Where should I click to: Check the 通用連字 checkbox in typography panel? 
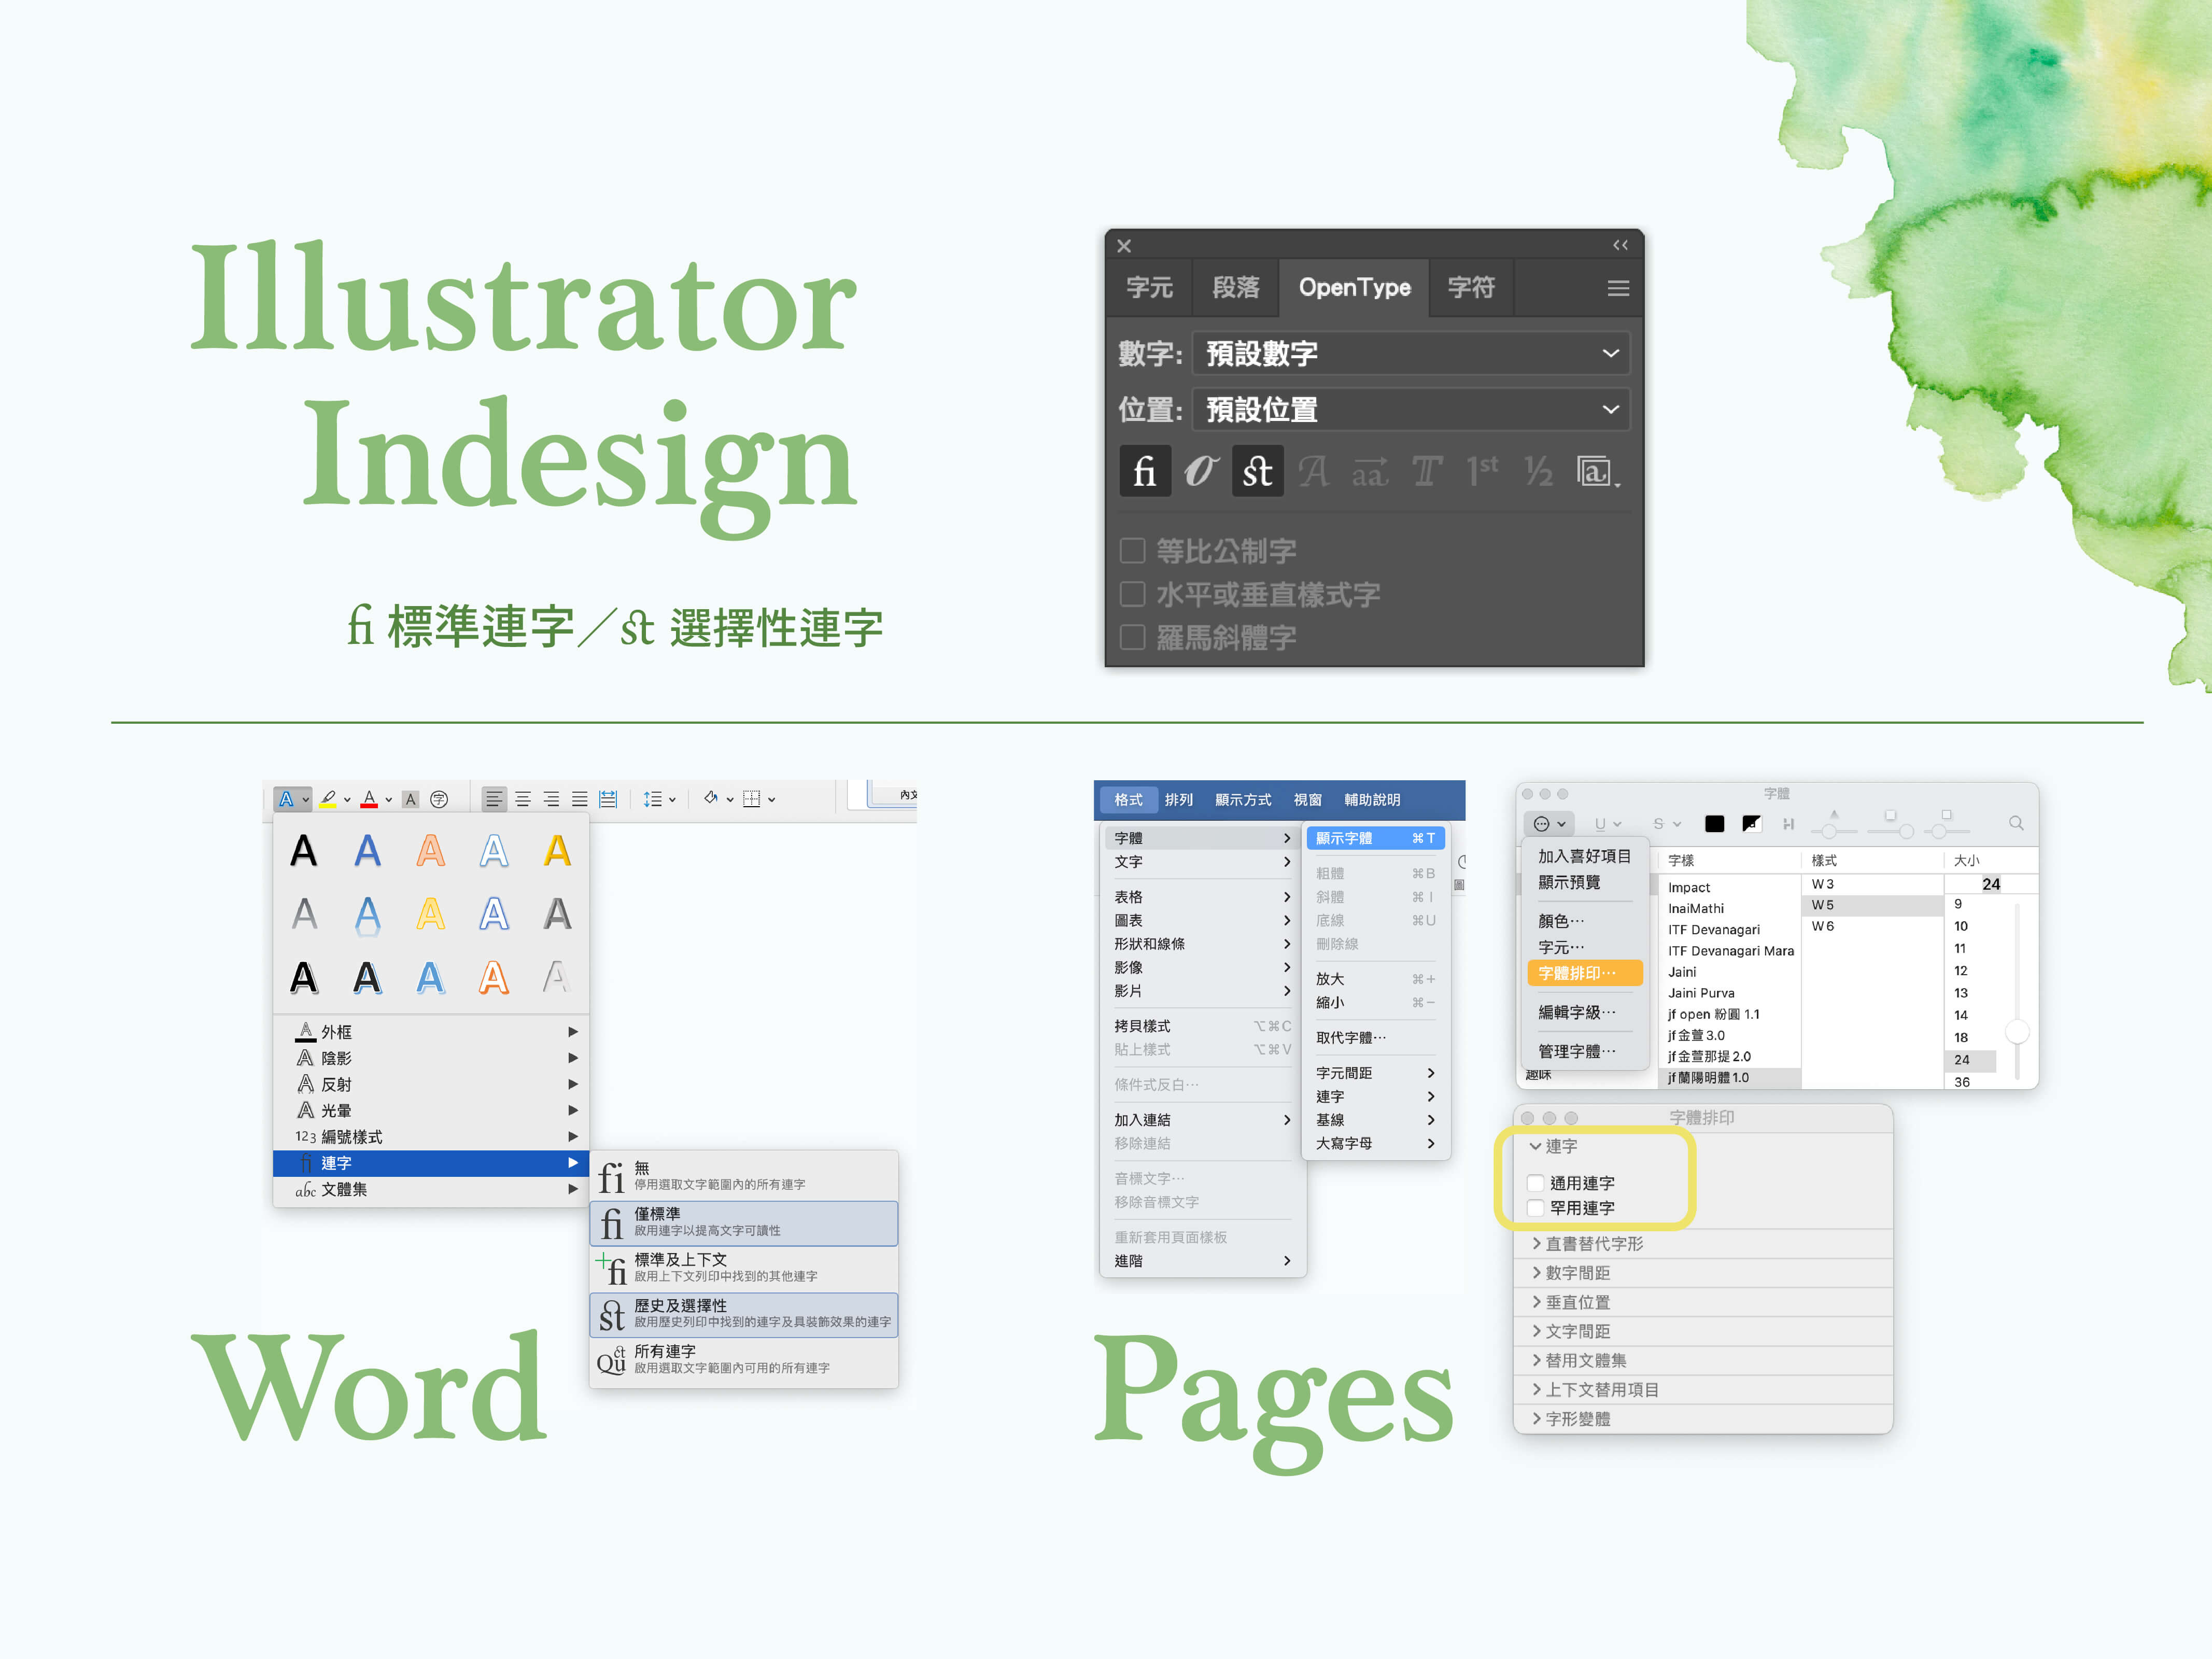[1536, 1183]
